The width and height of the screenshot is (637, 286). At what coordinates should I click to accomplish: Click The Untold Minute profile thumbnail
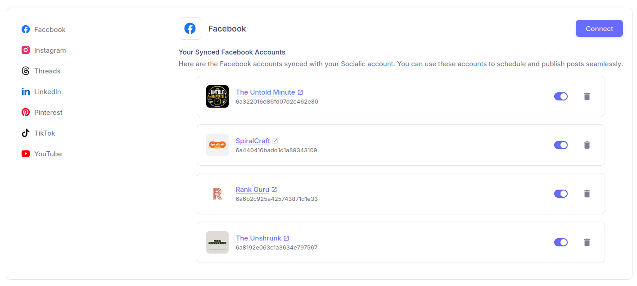(x=217, y=96)
